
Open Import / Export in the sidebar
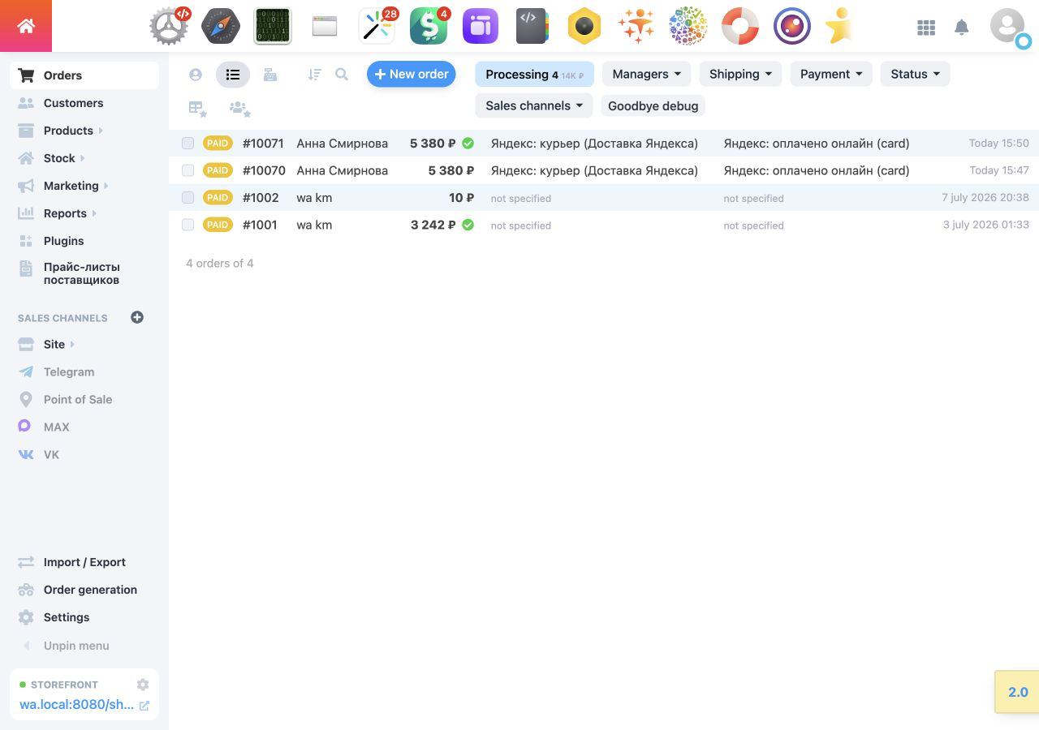[84, 562]
